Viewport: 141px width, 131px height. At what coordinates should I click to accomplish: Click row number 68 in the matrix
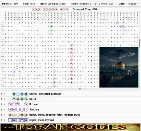(x=3, y=64)
